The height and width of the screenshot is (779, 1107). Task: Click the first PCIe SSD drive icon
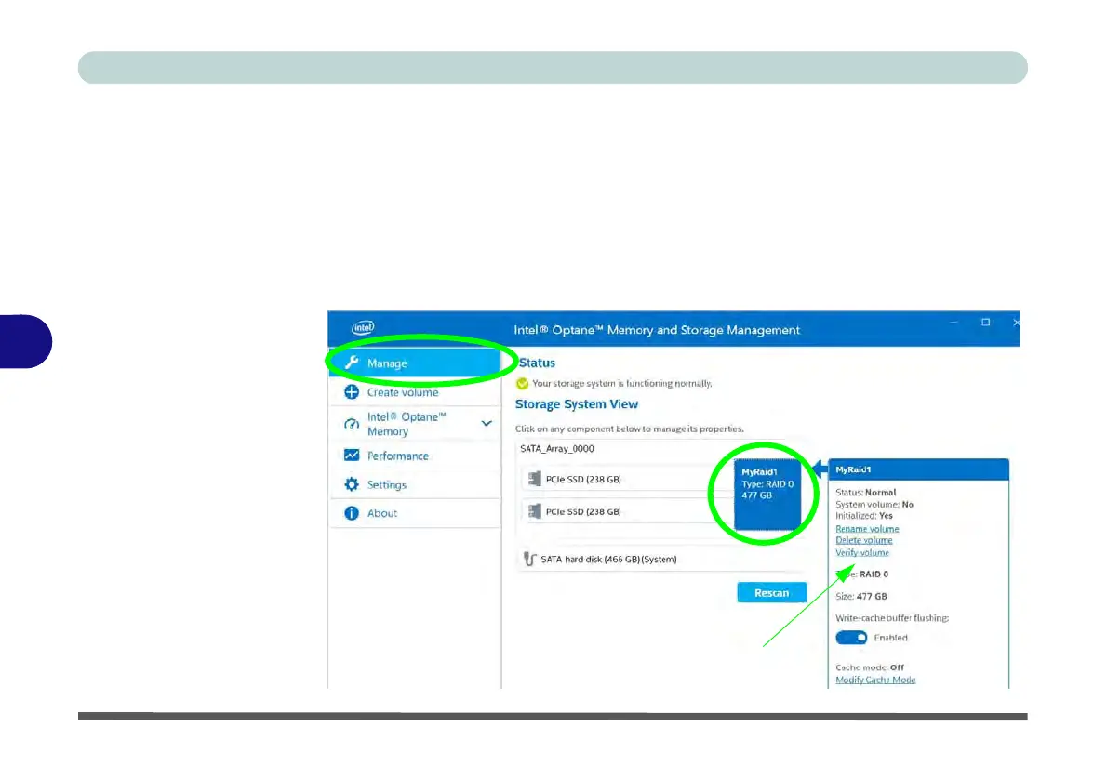click(x=535, y=479)
